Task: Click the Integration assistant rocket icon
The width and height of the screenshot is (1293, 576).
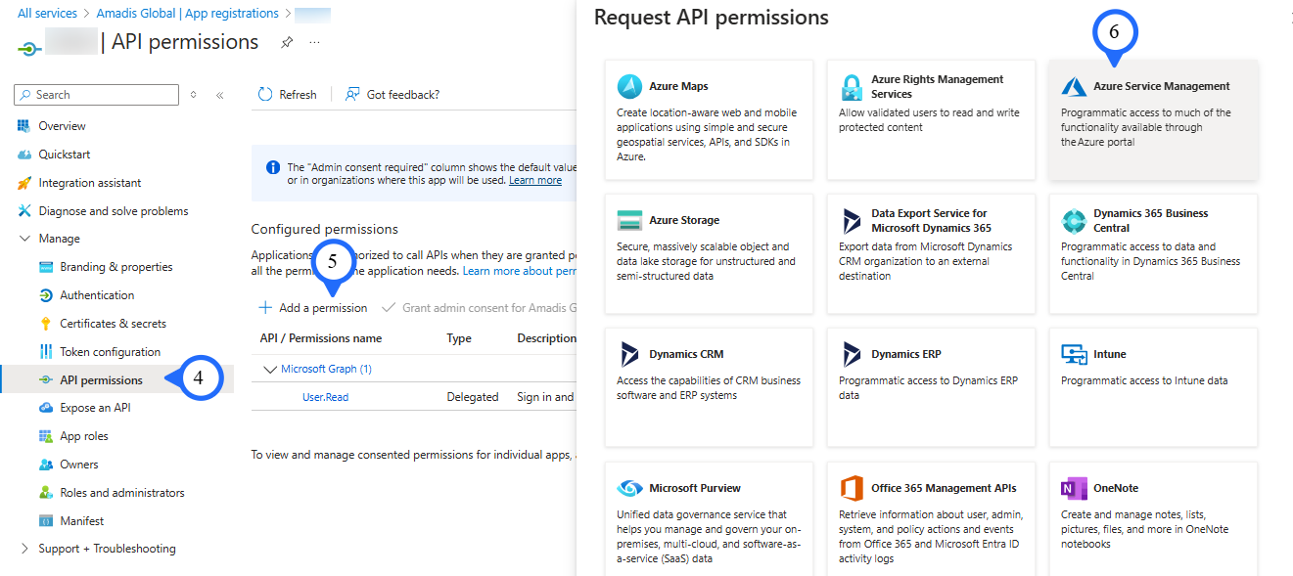Action: 24,183
